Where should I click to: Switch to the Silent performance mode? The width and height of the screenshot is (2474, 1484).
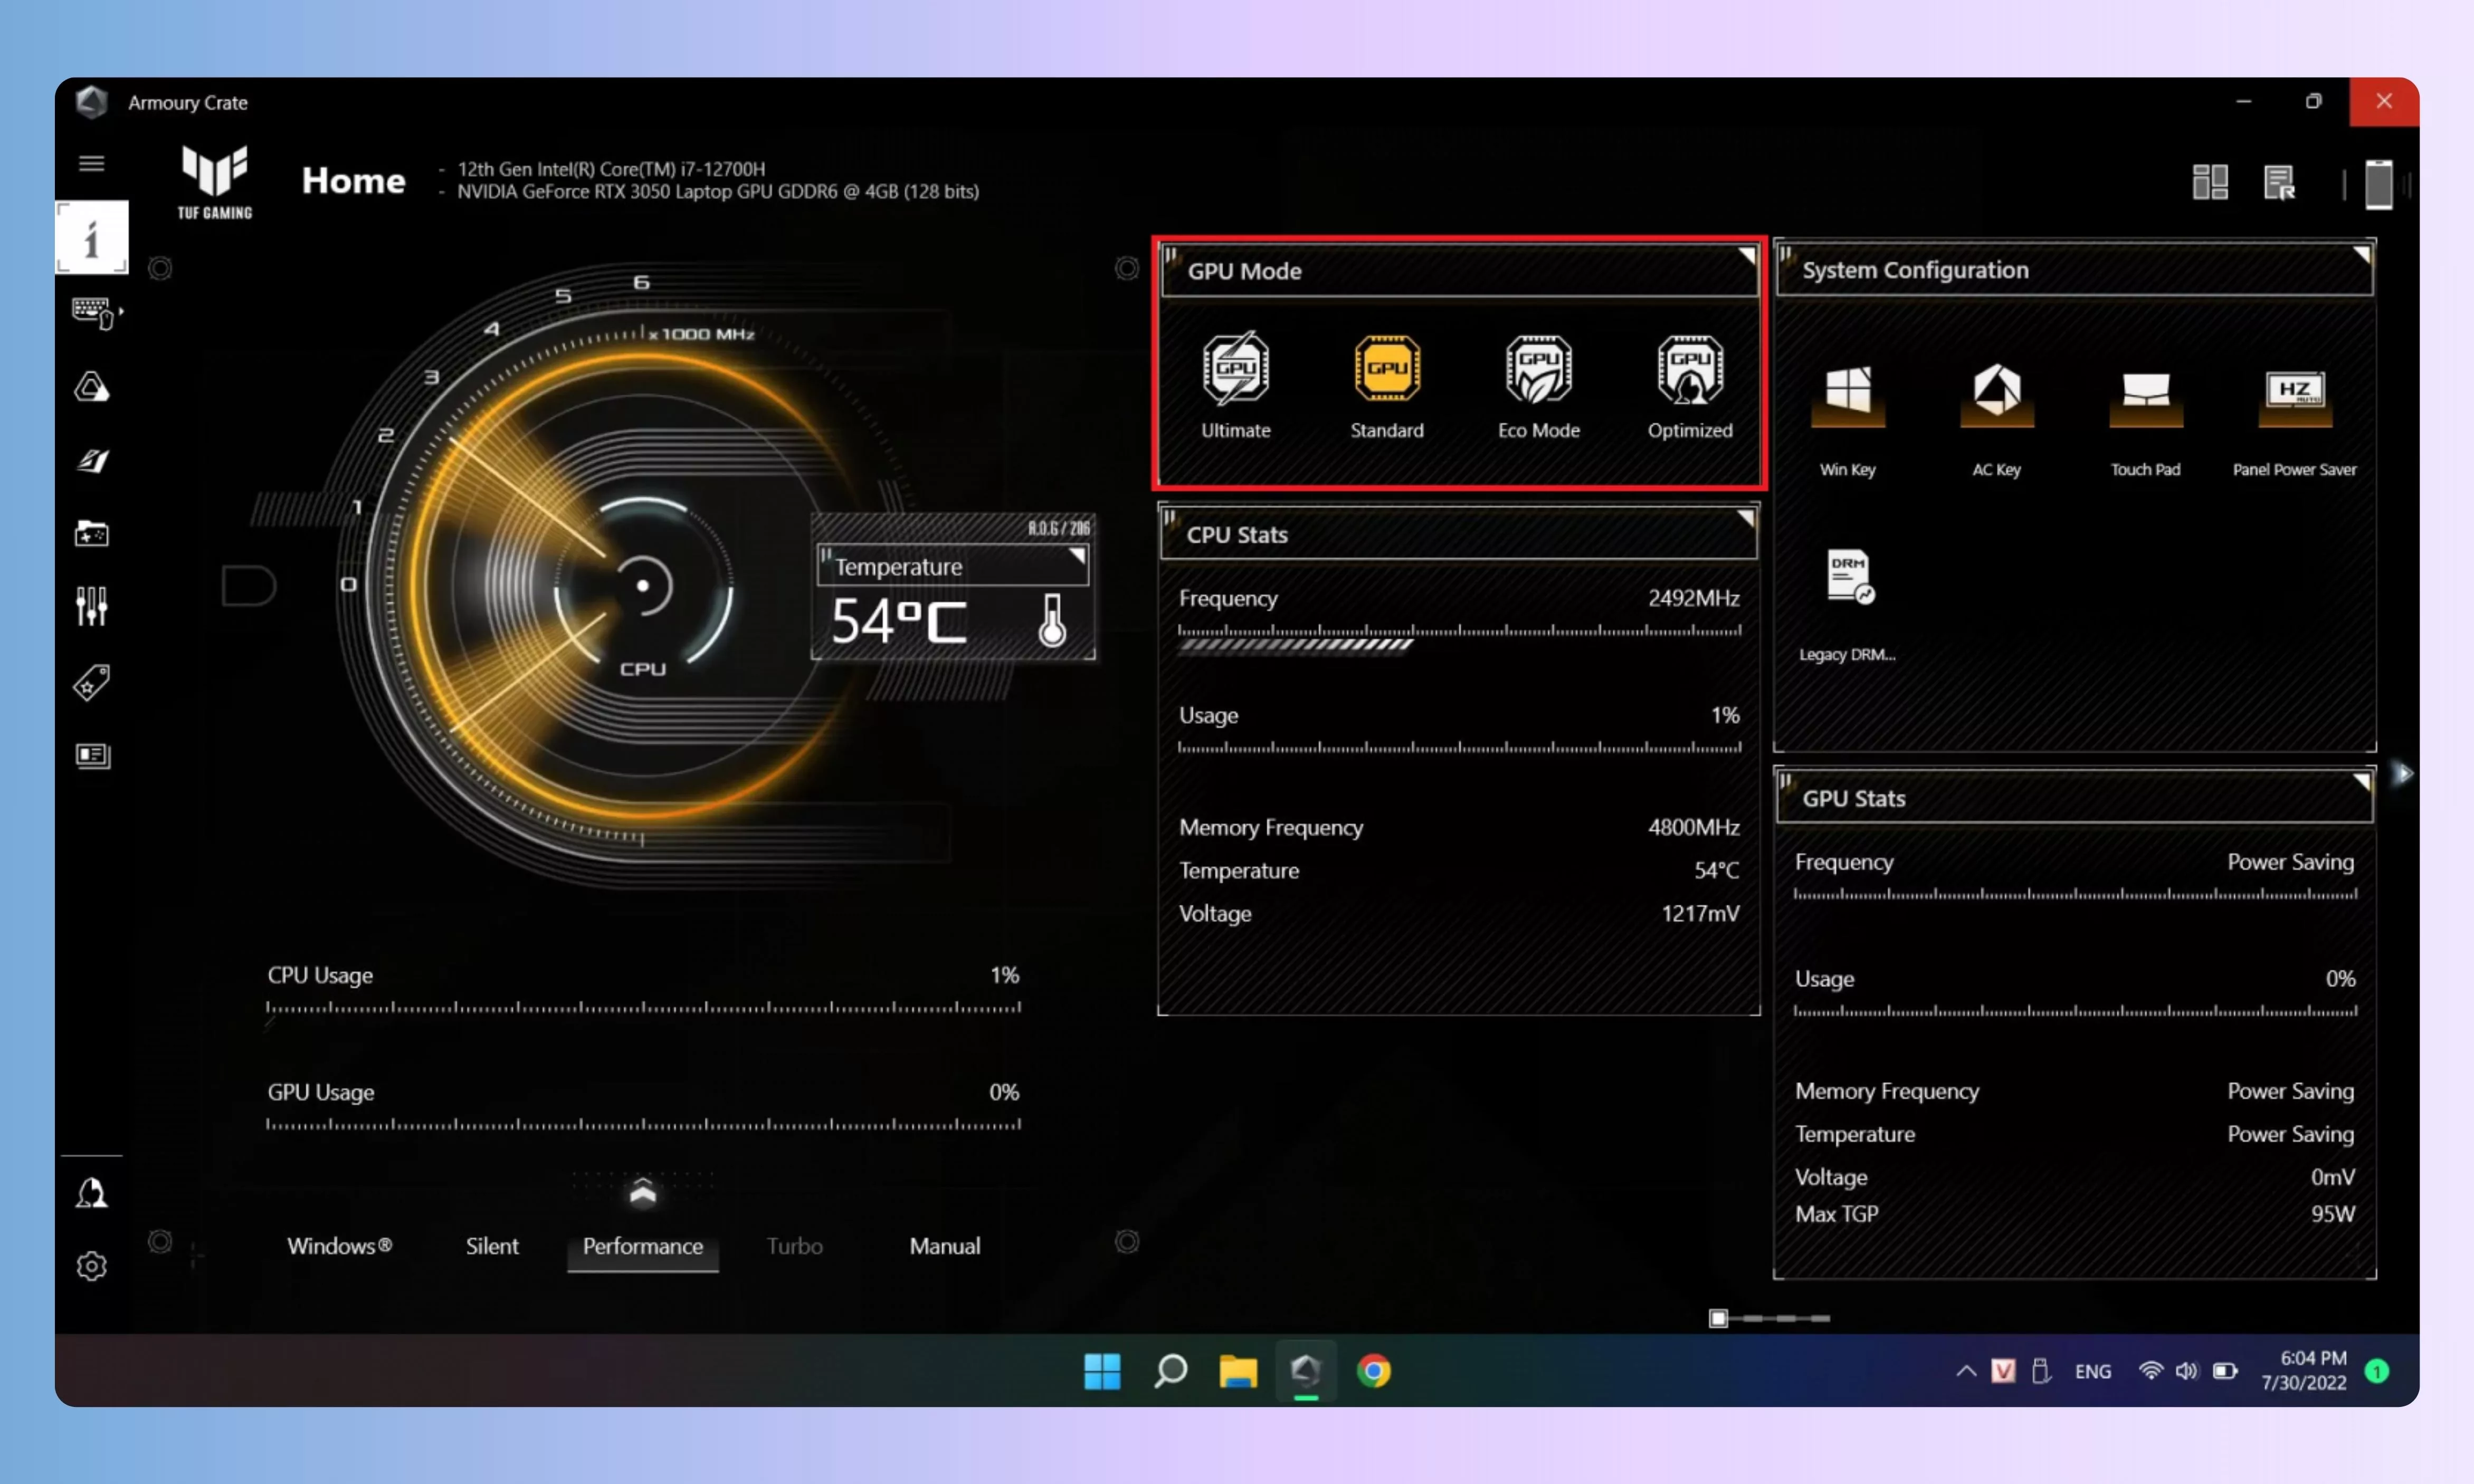(492, 1246)
